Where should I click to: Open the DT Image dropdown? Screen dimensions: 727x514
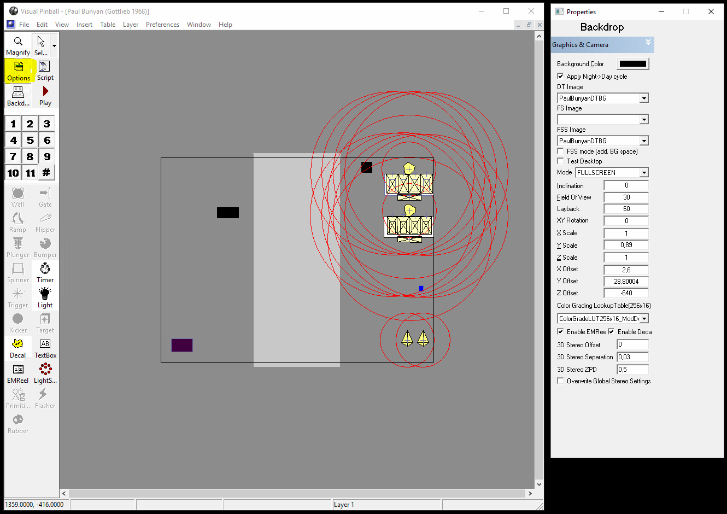(x=644, y=98)
